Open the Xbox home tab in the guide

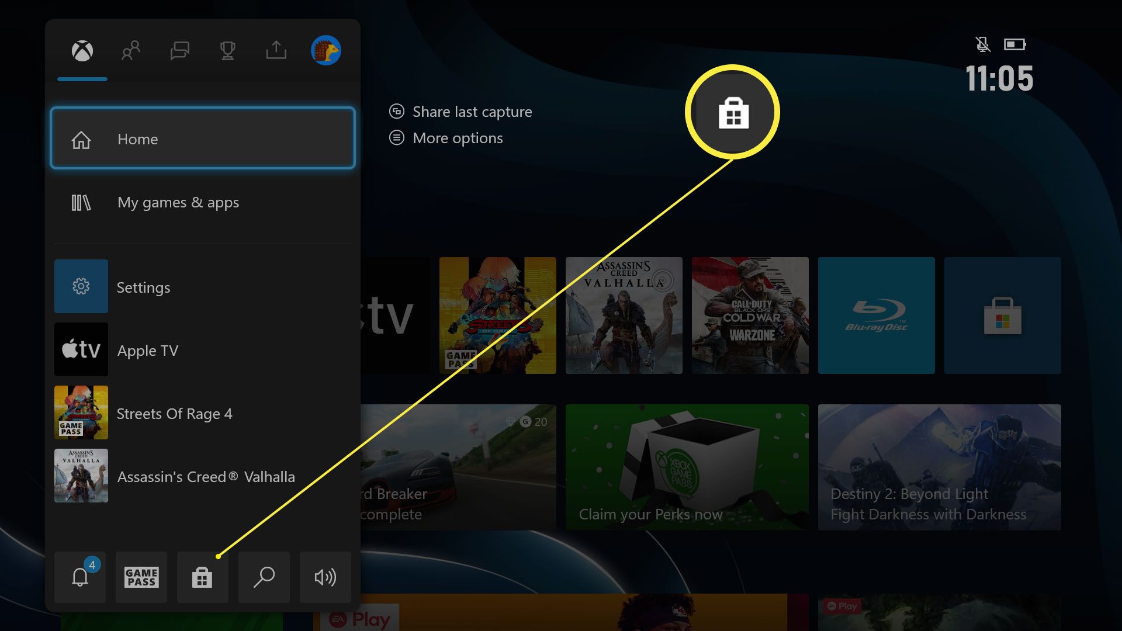point(82,51)
